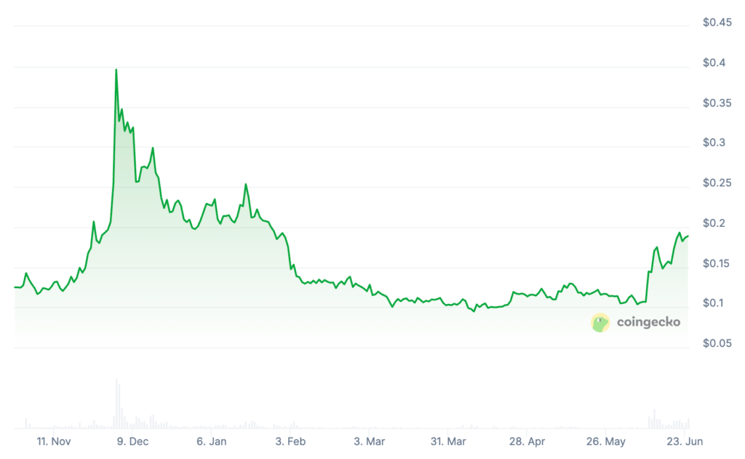
Task: Click the $0.2 price axis label
Action: 714,223
